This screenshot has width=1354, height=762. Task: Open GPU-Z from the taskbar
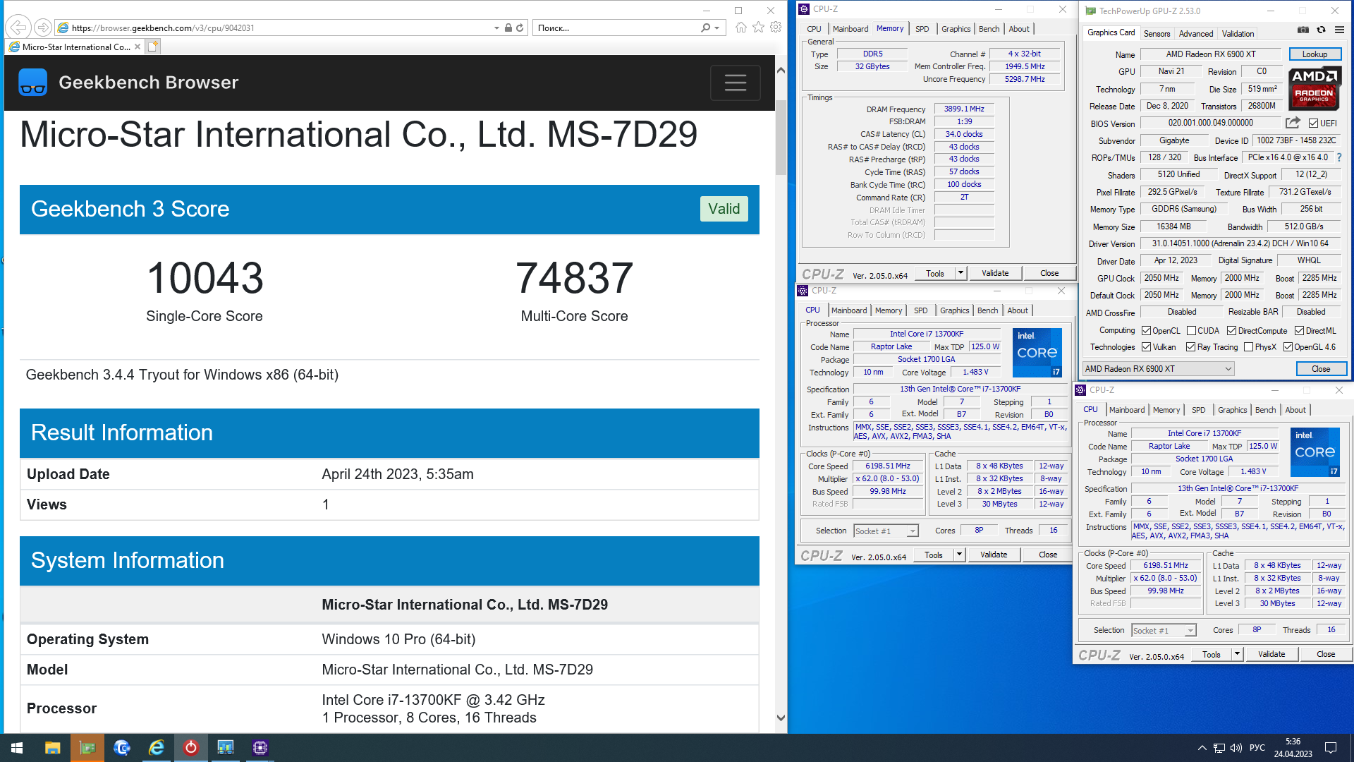click(87, 748)
